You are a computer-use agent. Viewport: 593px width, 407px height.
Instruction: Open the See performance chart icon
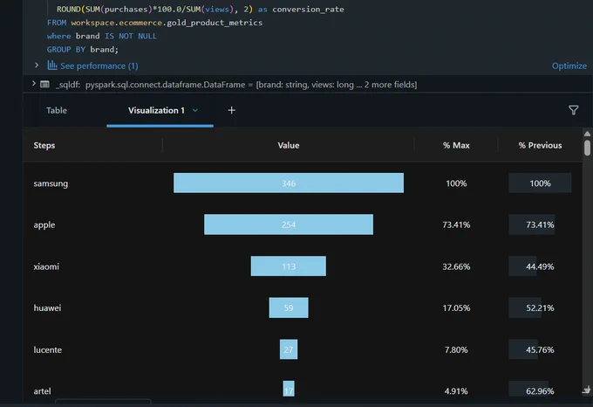click(x=52, y=66)
